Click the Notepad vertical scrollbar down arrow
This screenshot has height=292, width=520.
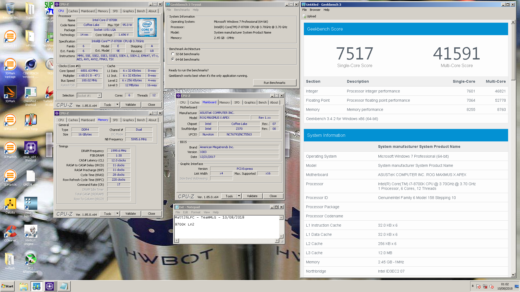281,236
